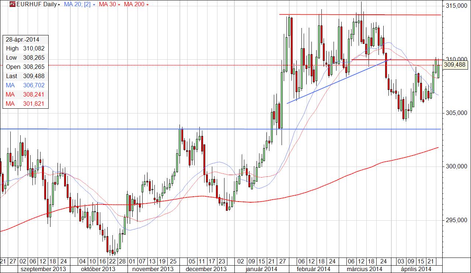471x273 pixels.
Task: Click the 309,488 current price tag
Action: tap(455, 65)
